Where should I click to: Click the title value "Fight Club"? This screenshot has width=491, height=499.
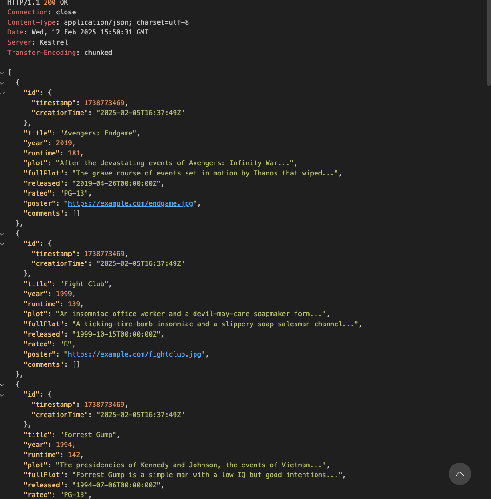84,284
